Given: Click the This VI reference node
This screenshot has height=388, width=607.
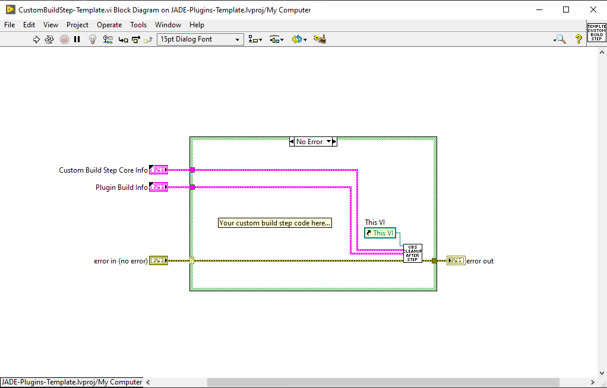Looking at the screenshot, I should click(380, 233).
